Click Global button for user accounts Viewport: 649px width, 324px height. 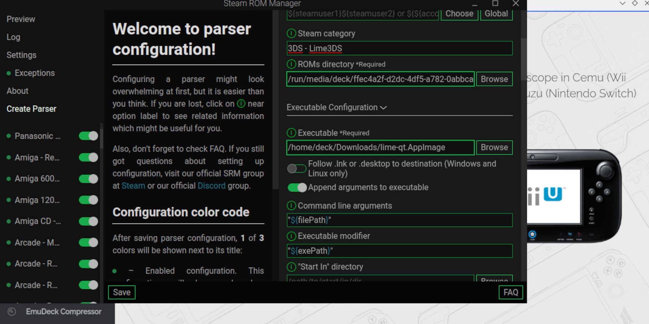(496, 14)
